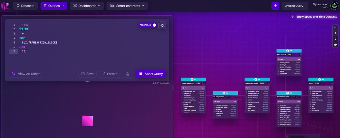Click the document icon in Format button
Viewport: 340px width, 138px height.
(x=104, y=74)
